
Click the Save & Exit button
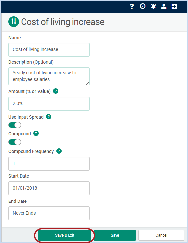65,235
